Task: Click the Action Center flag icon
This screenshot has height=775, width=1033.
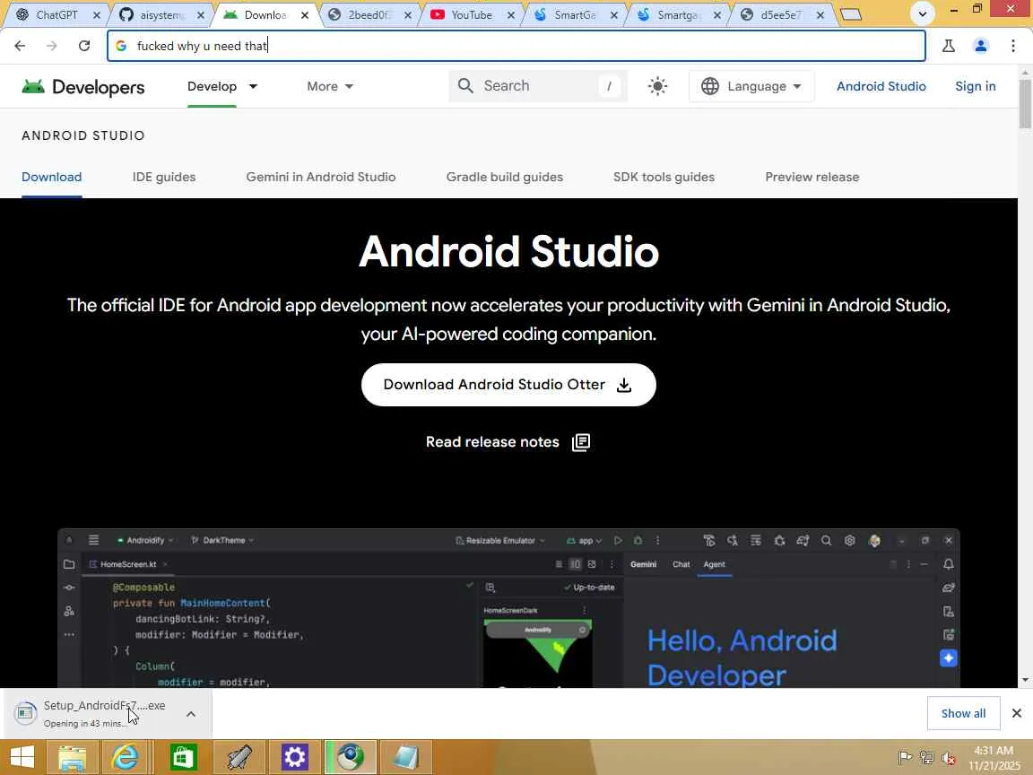Action: point(905,758)
